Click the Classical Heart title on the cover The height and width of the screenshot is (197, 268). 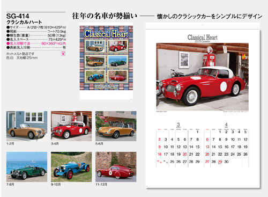106,34
